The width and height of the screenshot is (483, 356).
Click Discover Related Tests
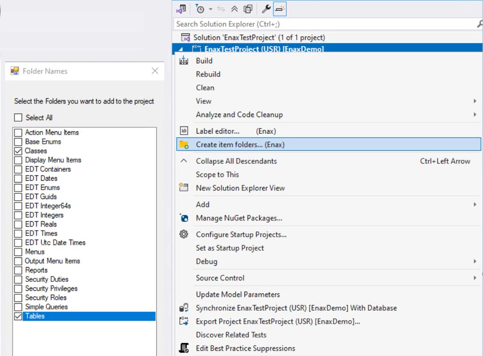231,335
